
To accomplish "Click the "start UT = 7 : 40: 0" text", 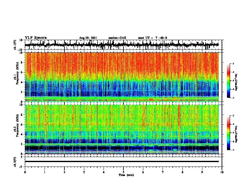I will tap(152, 38).
